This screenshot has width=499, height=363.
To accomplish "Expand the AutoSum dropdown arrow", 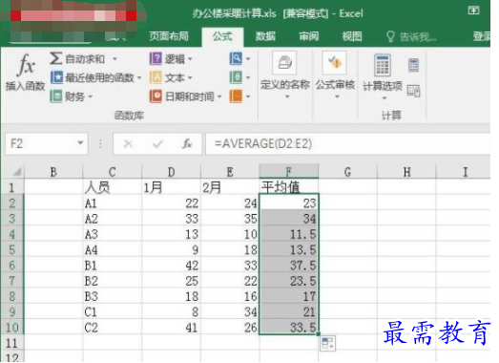I will click(114, 59).
